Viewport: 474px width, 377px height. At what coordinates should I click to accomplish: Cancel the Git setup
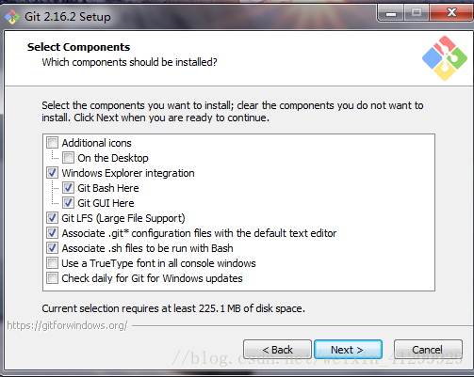428,350
